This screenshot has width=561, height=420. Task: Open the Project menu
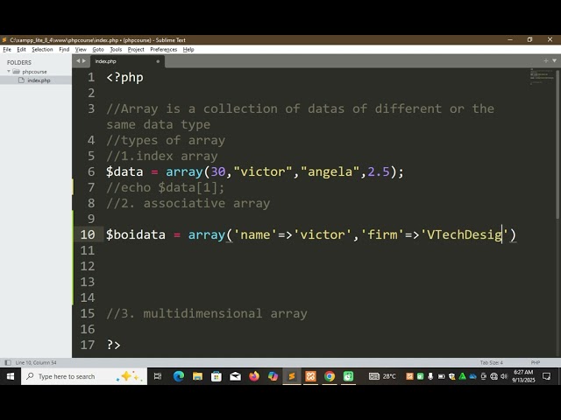(136, 49)
